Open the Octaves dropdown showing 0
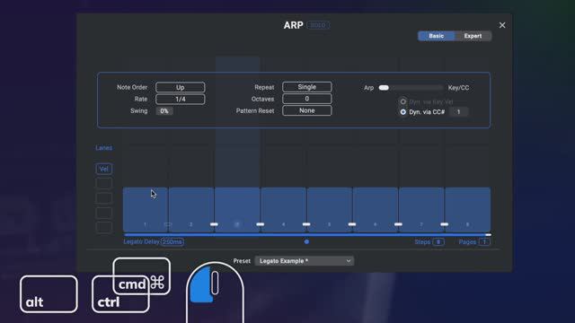This screenshot has height=323, width=575. coord(307,99)
